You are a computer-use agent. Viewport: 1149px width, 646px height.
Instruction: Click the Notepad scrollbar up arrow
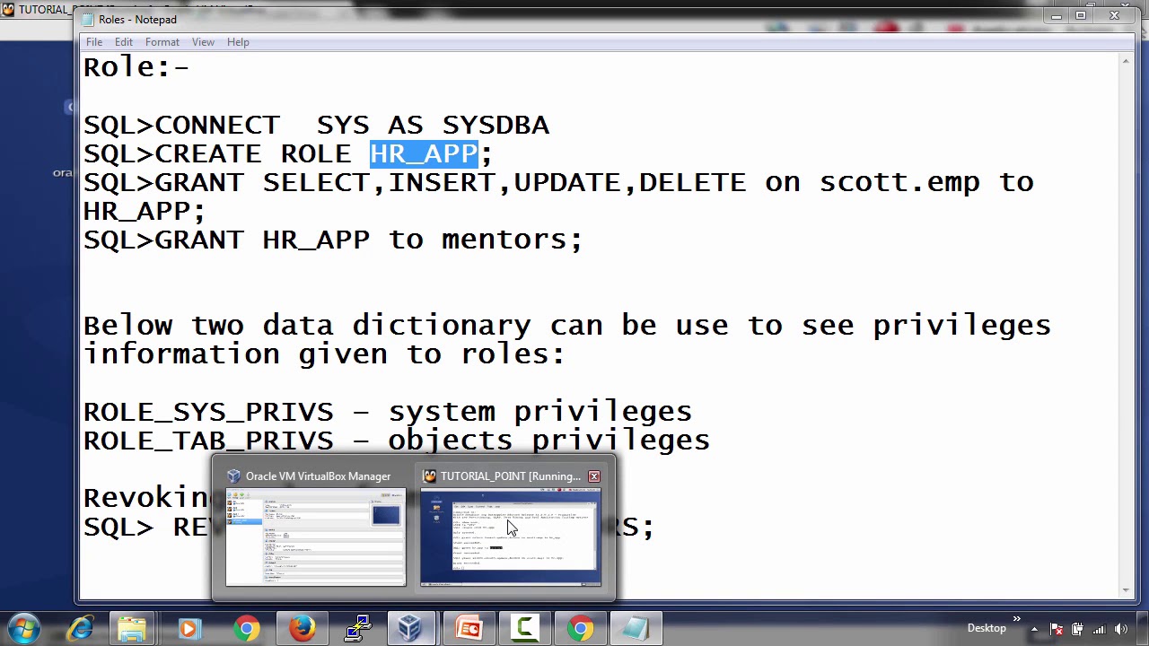[1126, 61]
